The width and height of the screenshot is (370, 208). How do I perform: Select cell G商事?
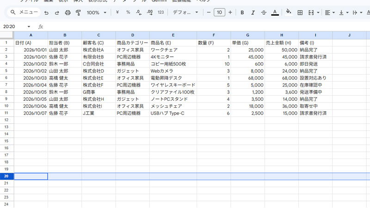click(99, 92)
